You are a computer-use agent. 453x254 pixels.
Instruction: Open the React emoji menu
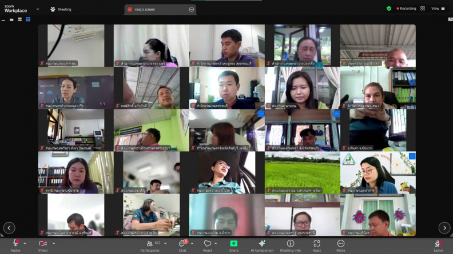click(x=207, y=246)
